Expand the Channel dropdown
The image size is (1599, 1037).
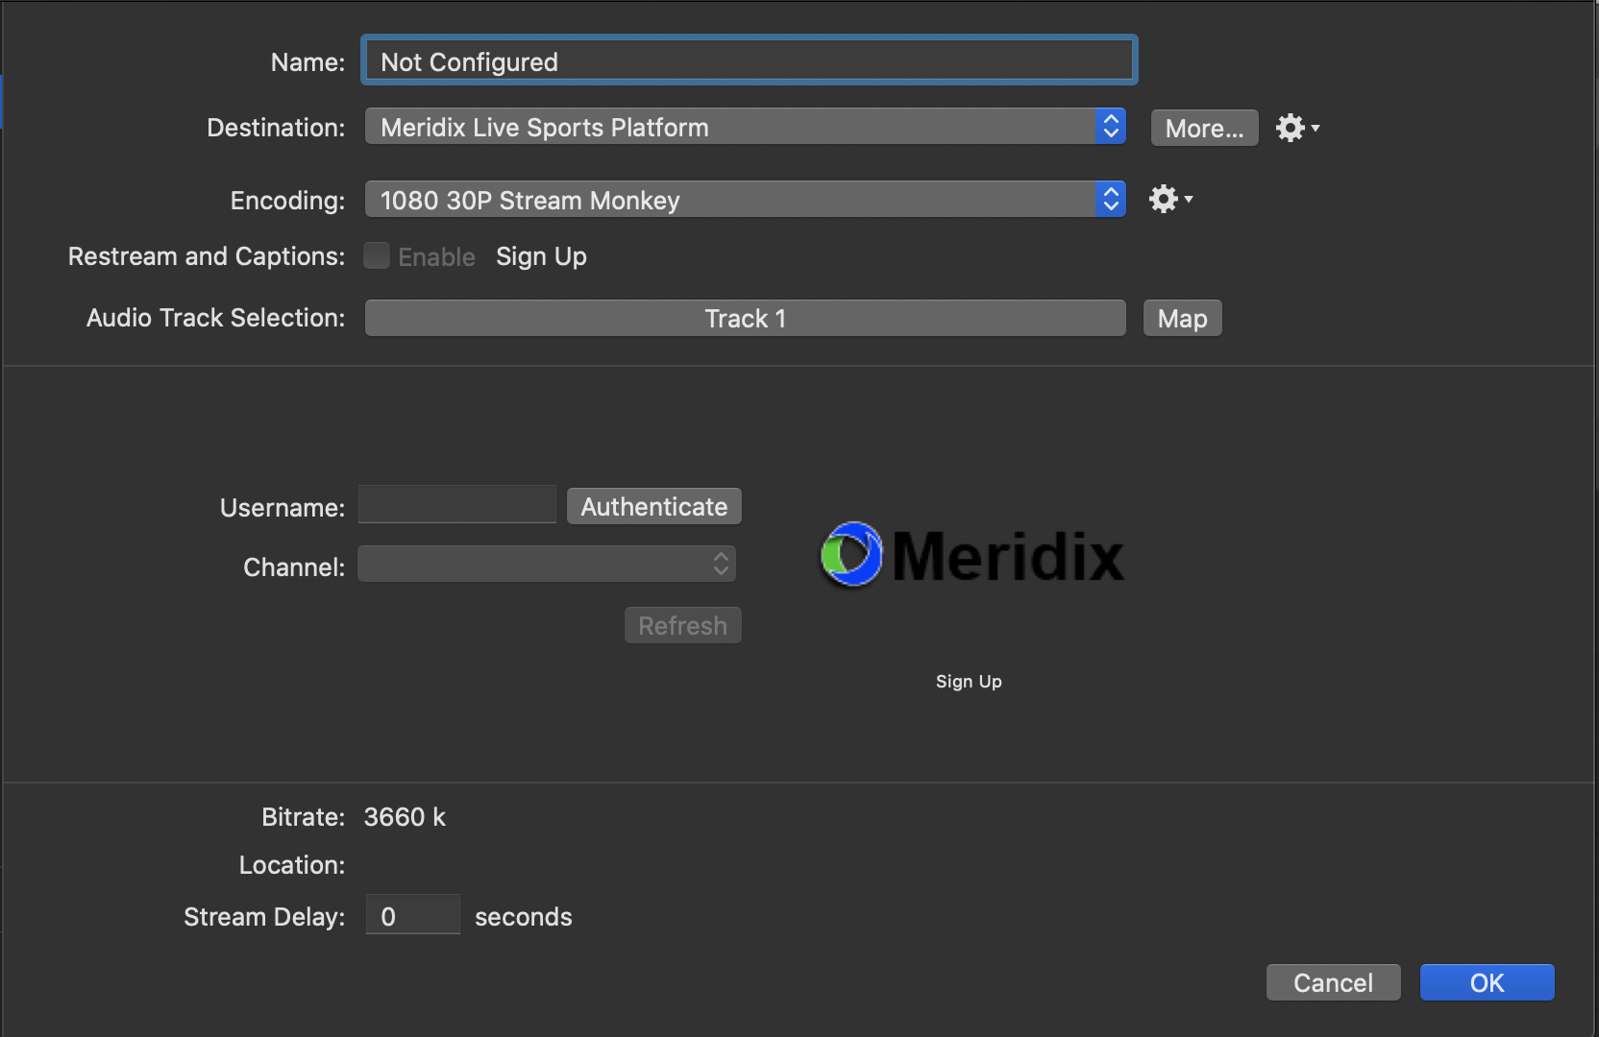tap(547, 564)
